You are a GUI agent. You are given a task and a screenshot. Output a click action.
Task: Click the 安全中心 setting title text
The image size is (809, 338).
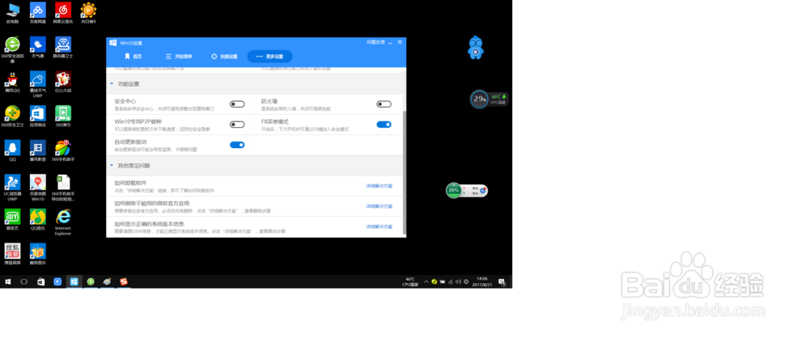[x=125, y=102]
